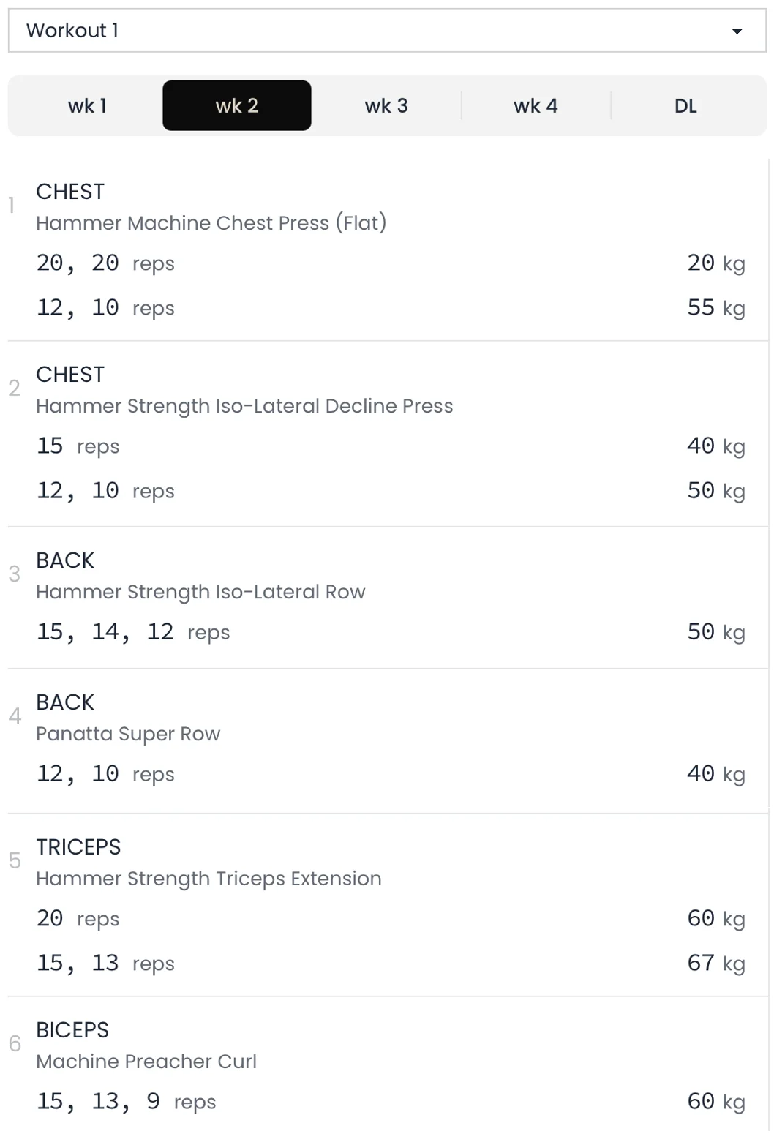Select the DL tab
The height and width of the screenshot is (1134, 774).
(685, 106)
